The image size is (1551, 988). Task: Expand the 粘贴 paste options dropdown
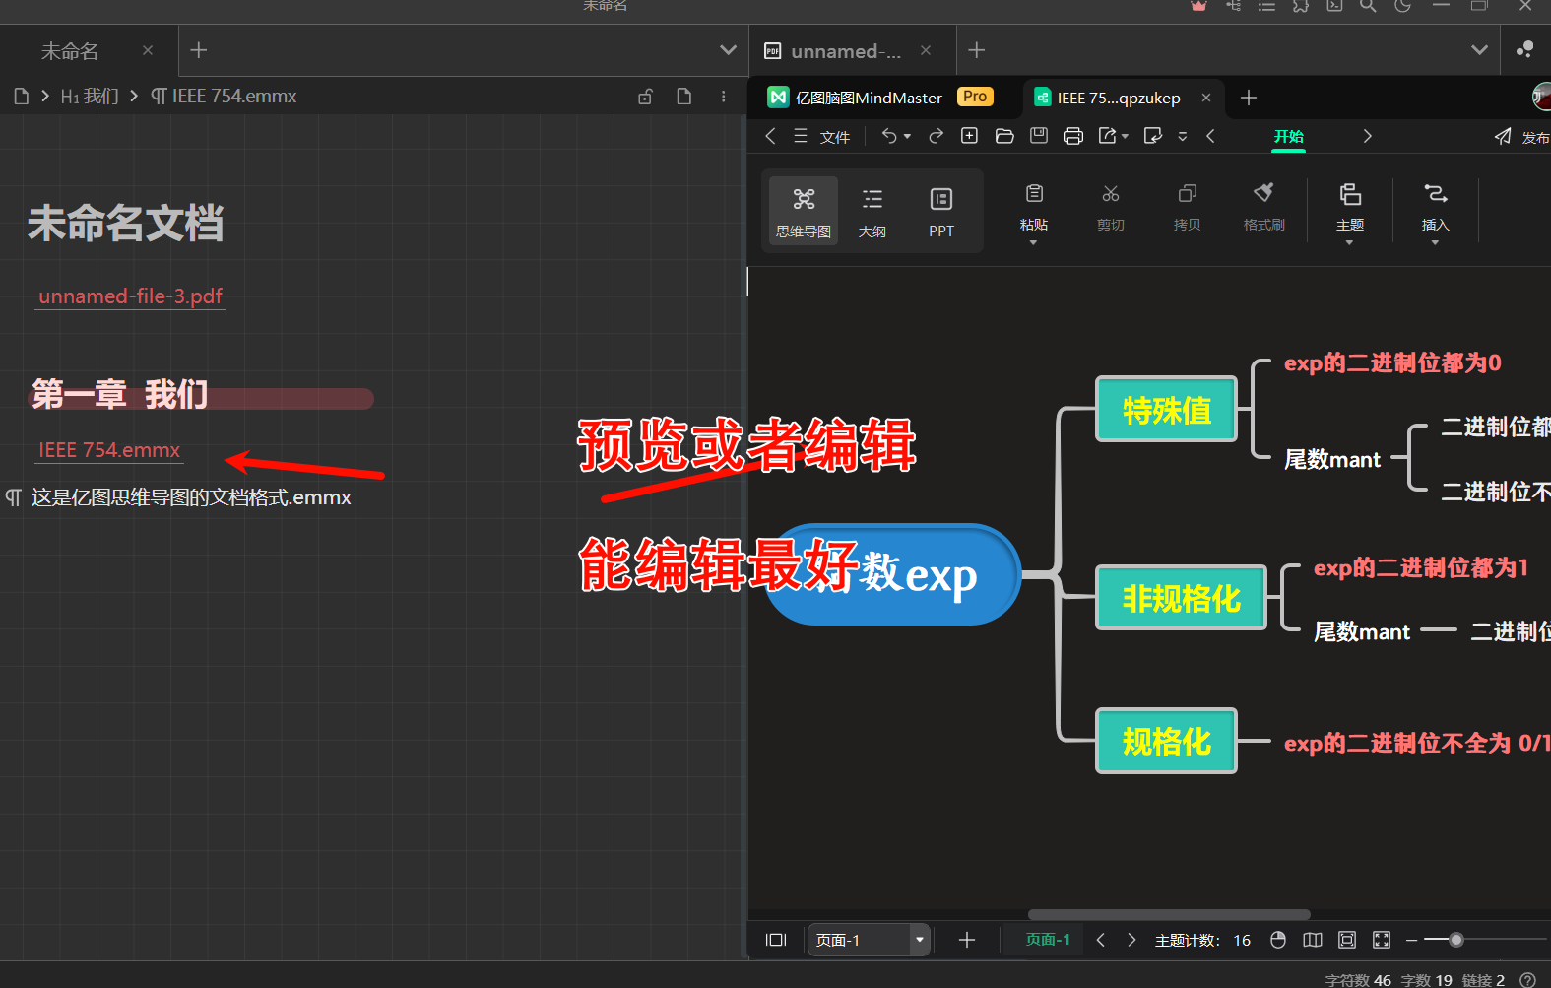1033,242
